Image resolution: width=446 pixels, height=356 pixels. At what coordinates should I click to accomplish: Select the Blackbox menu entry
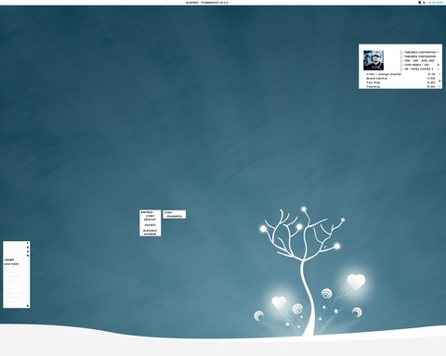tap(150, 231)
